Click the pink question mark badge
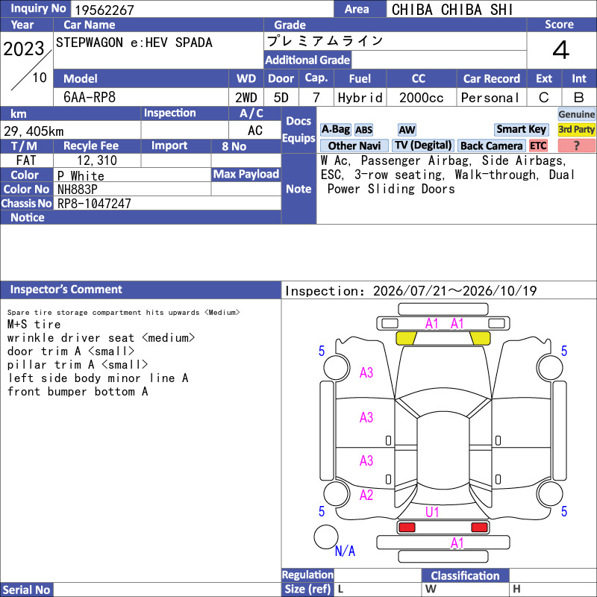 click(x=576, y=146)
